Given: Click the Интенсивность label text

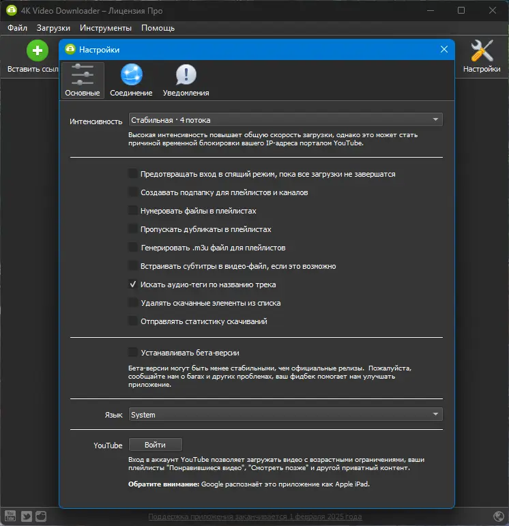Looking at the screenshot, I should coord(96,121).
